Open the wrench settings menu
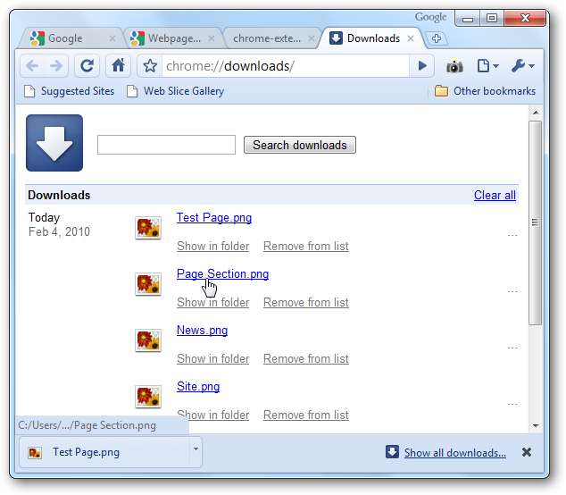 [522, 66]
